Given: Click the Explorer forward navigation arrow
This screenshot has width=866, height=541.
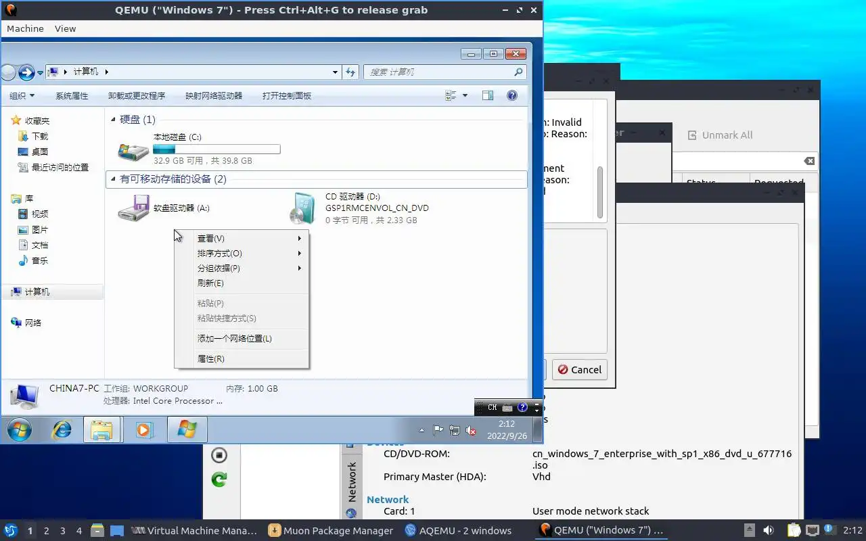Looking at the screenshot, I should pos(26,72).
